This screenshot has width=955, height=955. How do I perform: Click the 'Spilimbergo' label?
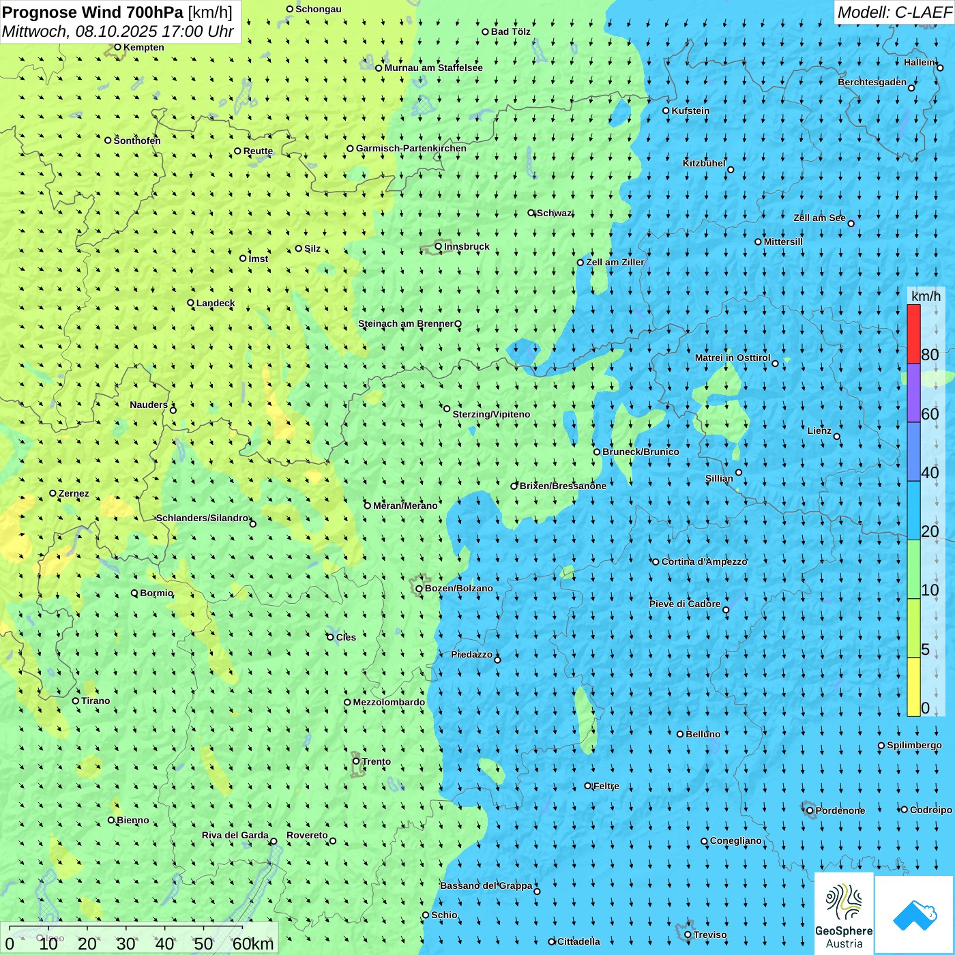[914, 745]
